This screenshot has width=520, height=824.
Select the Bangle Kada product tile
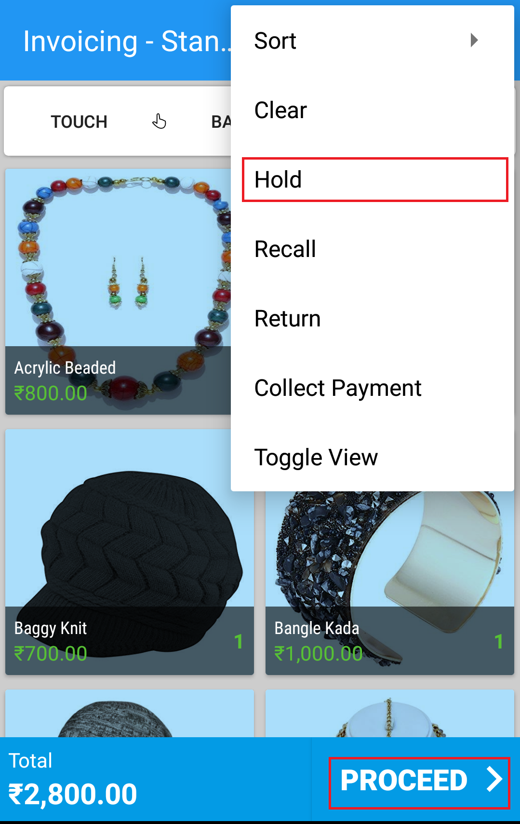click(390, 583)
